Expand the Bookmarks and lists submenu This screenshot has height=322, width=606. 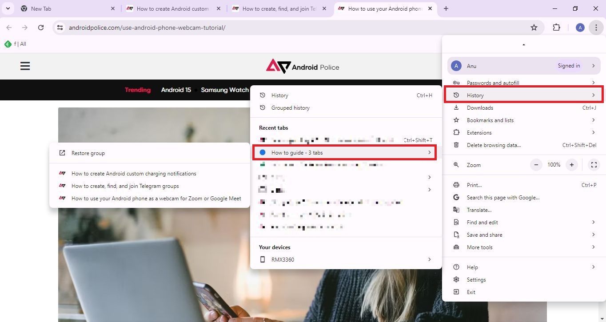[524, 120]
